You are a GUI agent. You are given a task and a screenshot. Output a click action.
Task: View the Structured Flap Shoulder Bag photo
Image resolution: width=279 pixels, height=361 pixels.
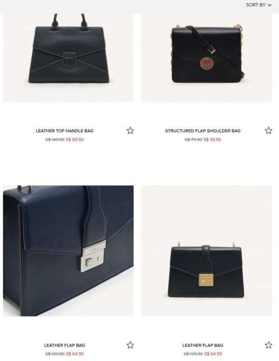207,58
